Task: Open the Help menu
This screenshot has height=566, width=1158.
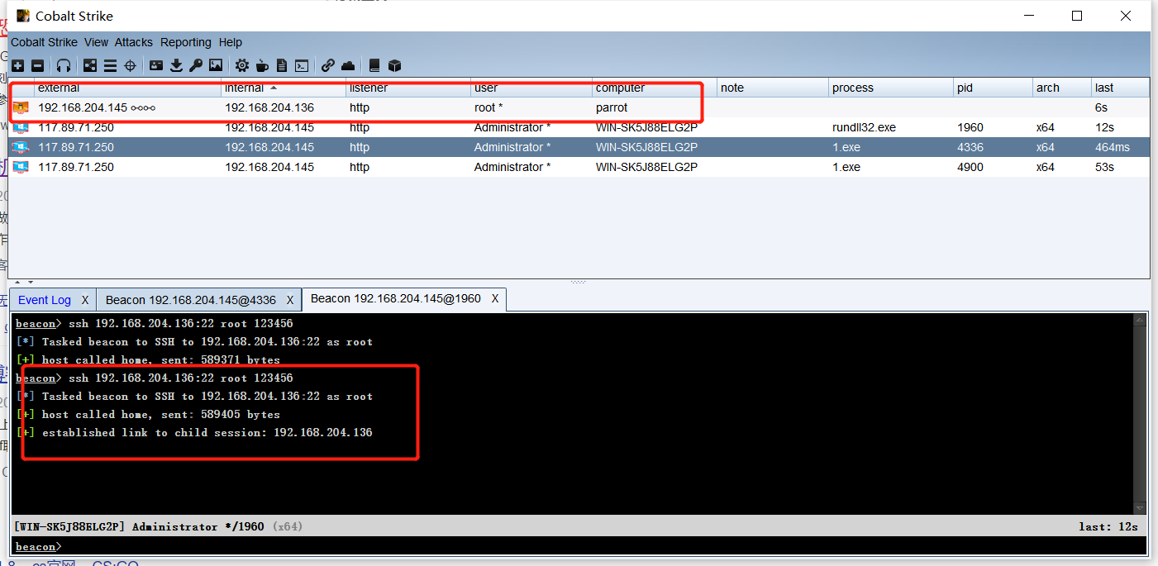Action: tap(231, 42)
